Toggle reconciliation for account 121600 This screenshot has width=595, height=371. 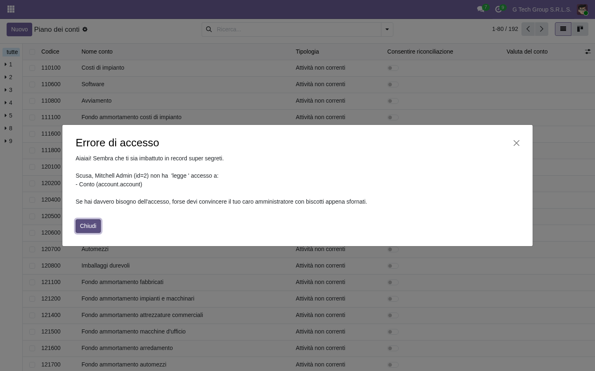(x=393, y=348)
